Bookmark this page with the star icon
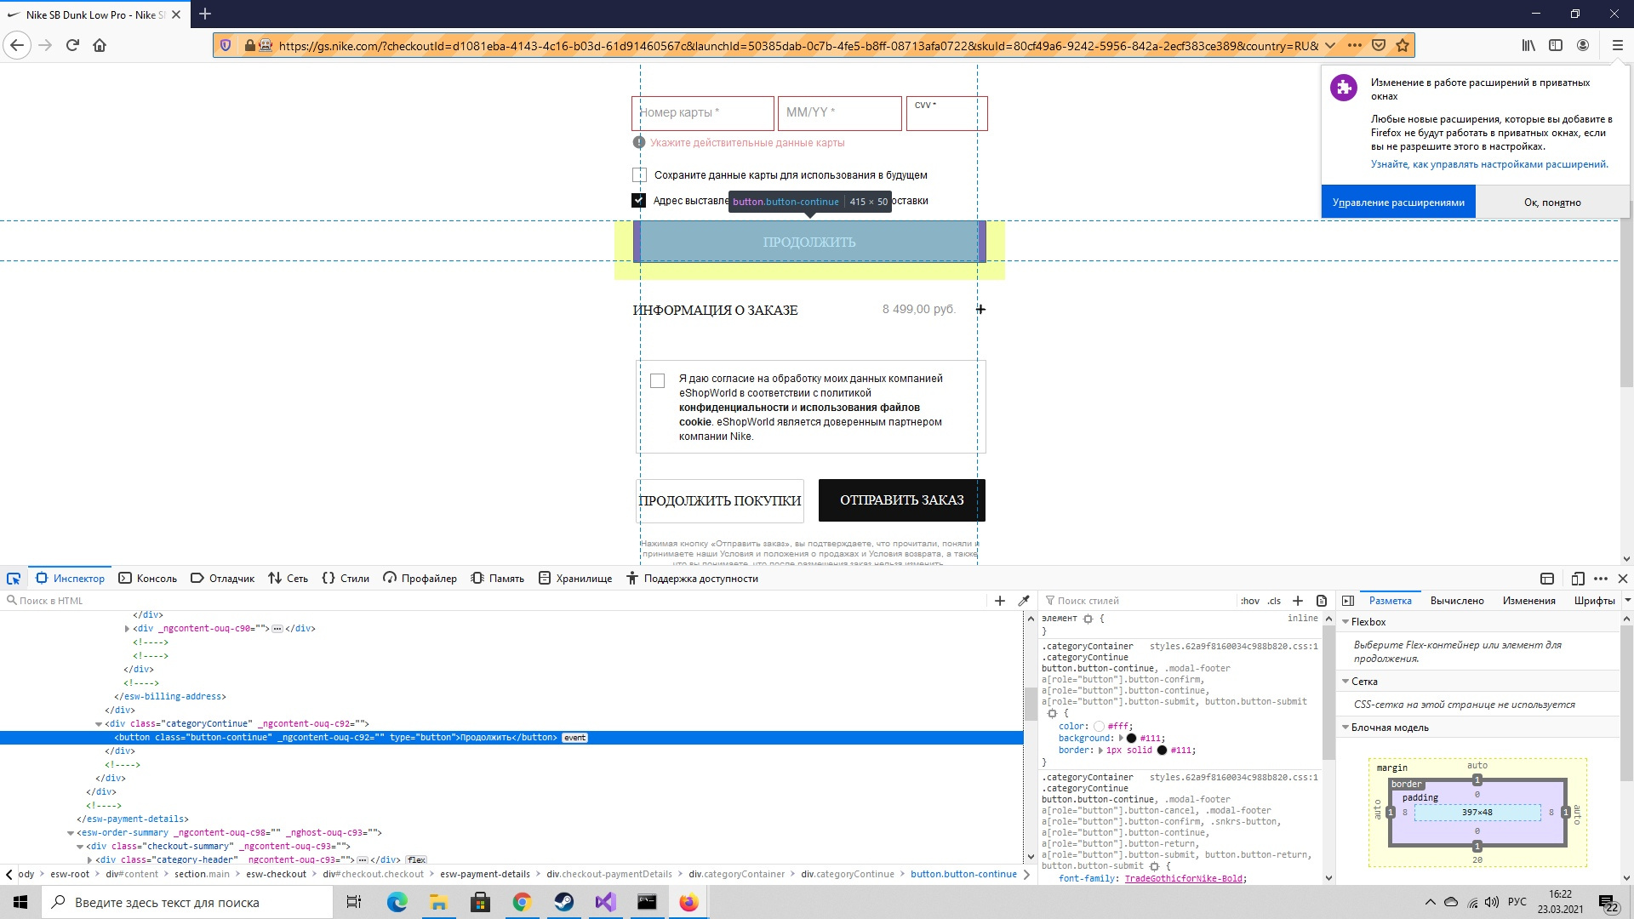Screen dimensions: 1634x919 click(1403, 45)
